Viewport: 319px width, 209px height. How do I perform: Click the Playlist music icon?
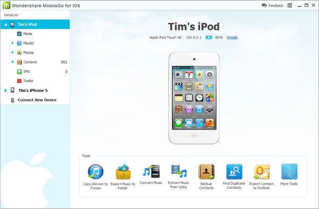19,43
